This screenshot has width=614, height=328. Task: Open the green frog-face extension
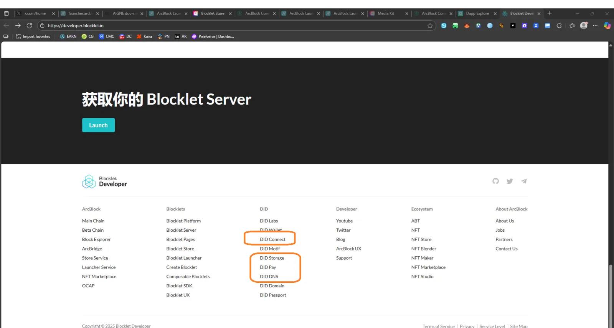(456, 26)
